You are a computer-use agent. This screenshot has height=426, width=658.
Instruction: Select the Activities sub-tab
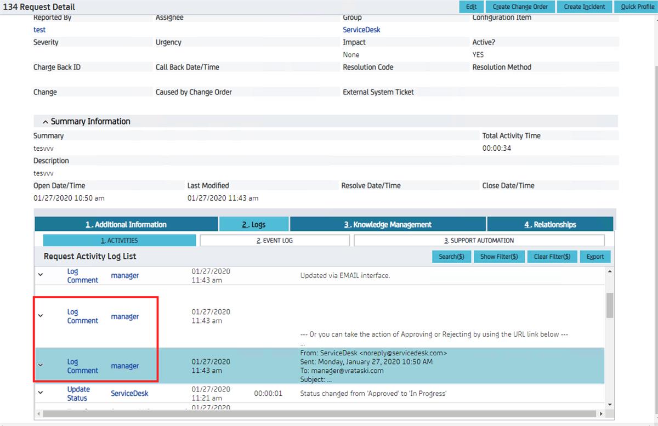119,240
